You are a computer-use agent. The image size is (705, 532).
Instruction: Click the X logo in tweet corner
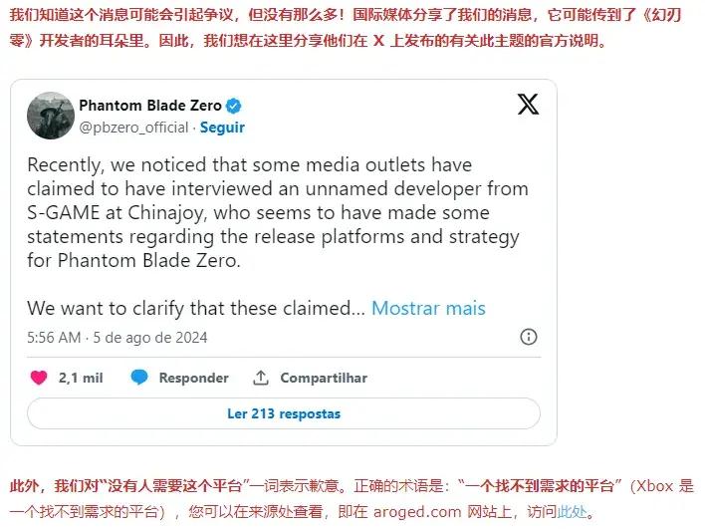[x=528, y=105]
